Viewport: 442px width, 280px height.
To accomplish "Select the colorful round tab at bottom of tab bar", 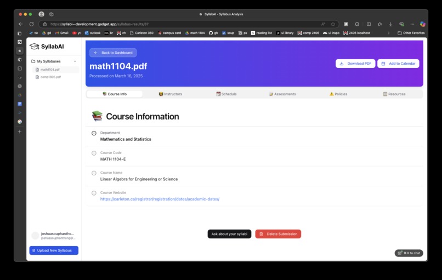I will point(19,122).
